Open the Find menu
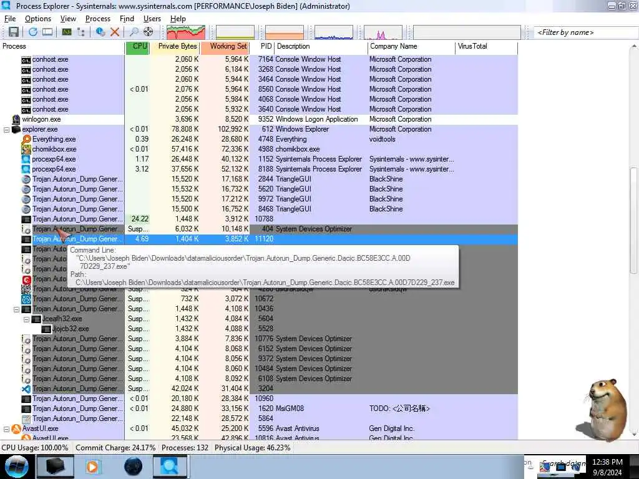 (127, 19)
